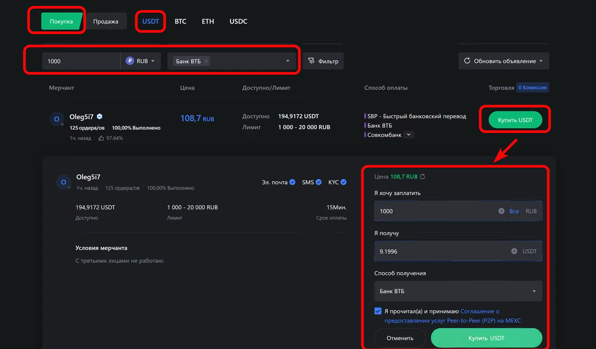Click the merchant avatar in the listing row
The image size is (596, 349).
coord(57,119)
